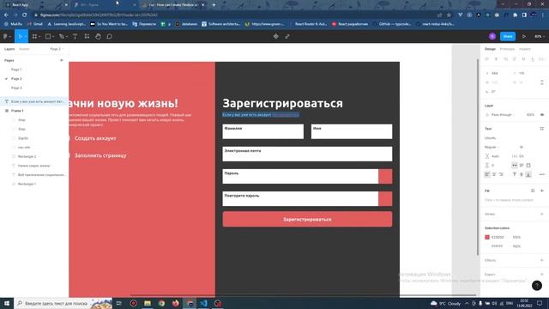Select the Rectangle shape tool

click(48, 36)
